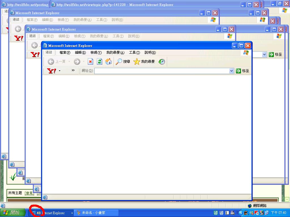Open the 工具(T) Tools menu
290x217 pixels.
click(x=134, y=53)
